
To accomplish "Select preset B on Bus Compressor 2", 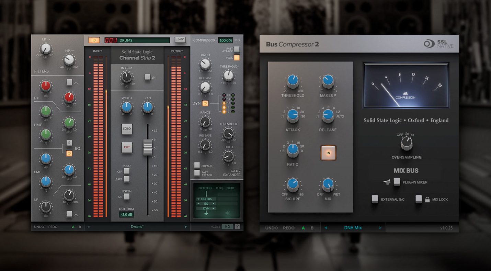I will tap(312, 227).
